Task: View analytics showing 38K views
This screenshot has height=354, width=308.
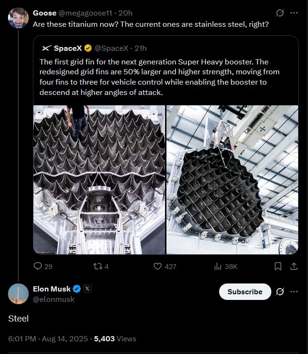Action: [218, 266]
